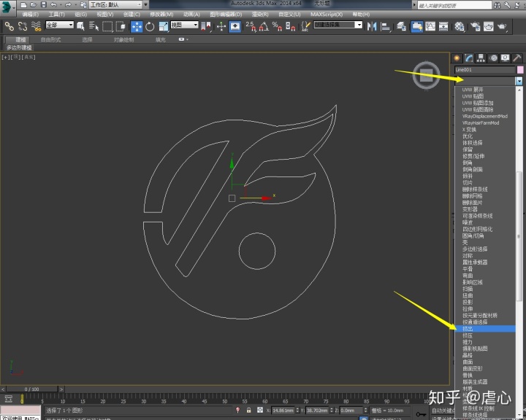Click the help search keyword field
Viewport: 526px width, 420px height.
point(454,5)
